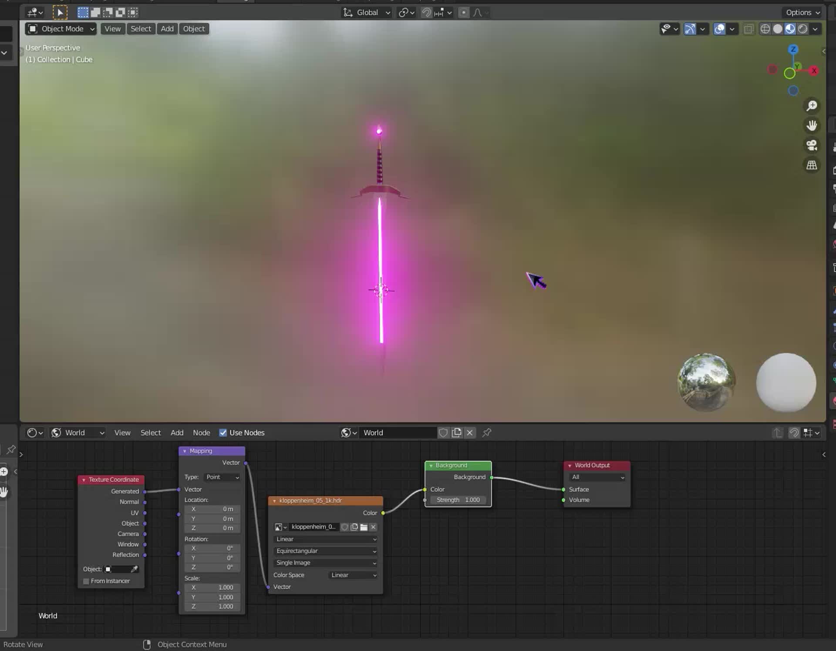Click the Z axis on the navigation gizmo
Screen dimensions: 836x651
(x=793, y=50)
